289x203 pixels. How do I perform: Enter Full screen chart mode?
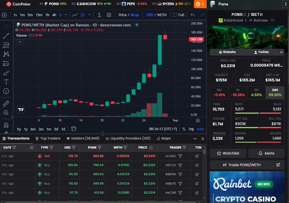pos(178,15)
